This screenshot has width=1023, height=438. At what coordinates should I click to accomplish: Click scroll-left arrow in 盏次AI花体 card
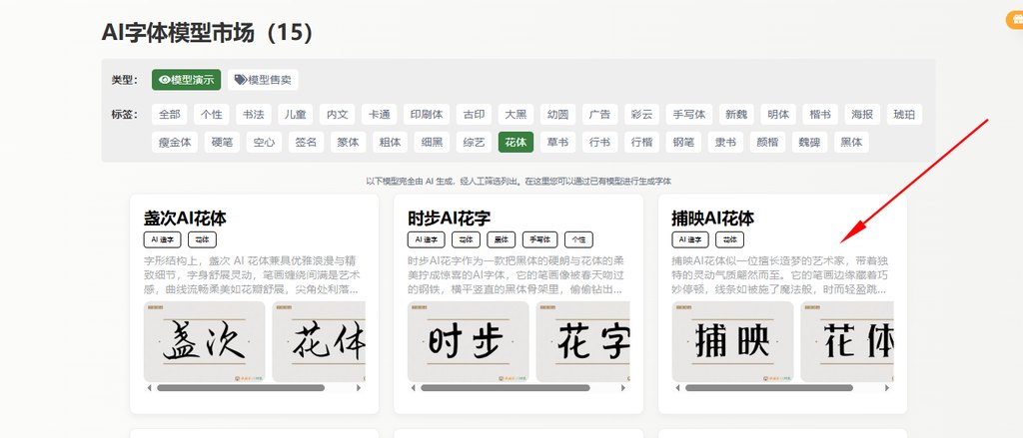tap(150, 388)
